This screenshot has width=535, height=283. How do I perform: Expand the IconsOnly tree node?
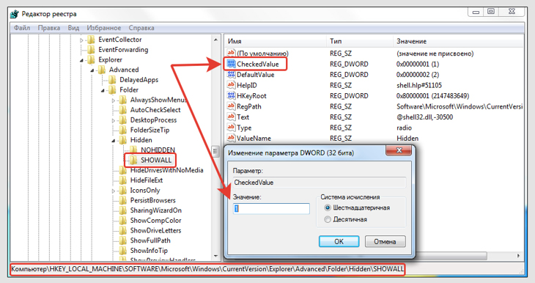114,191
